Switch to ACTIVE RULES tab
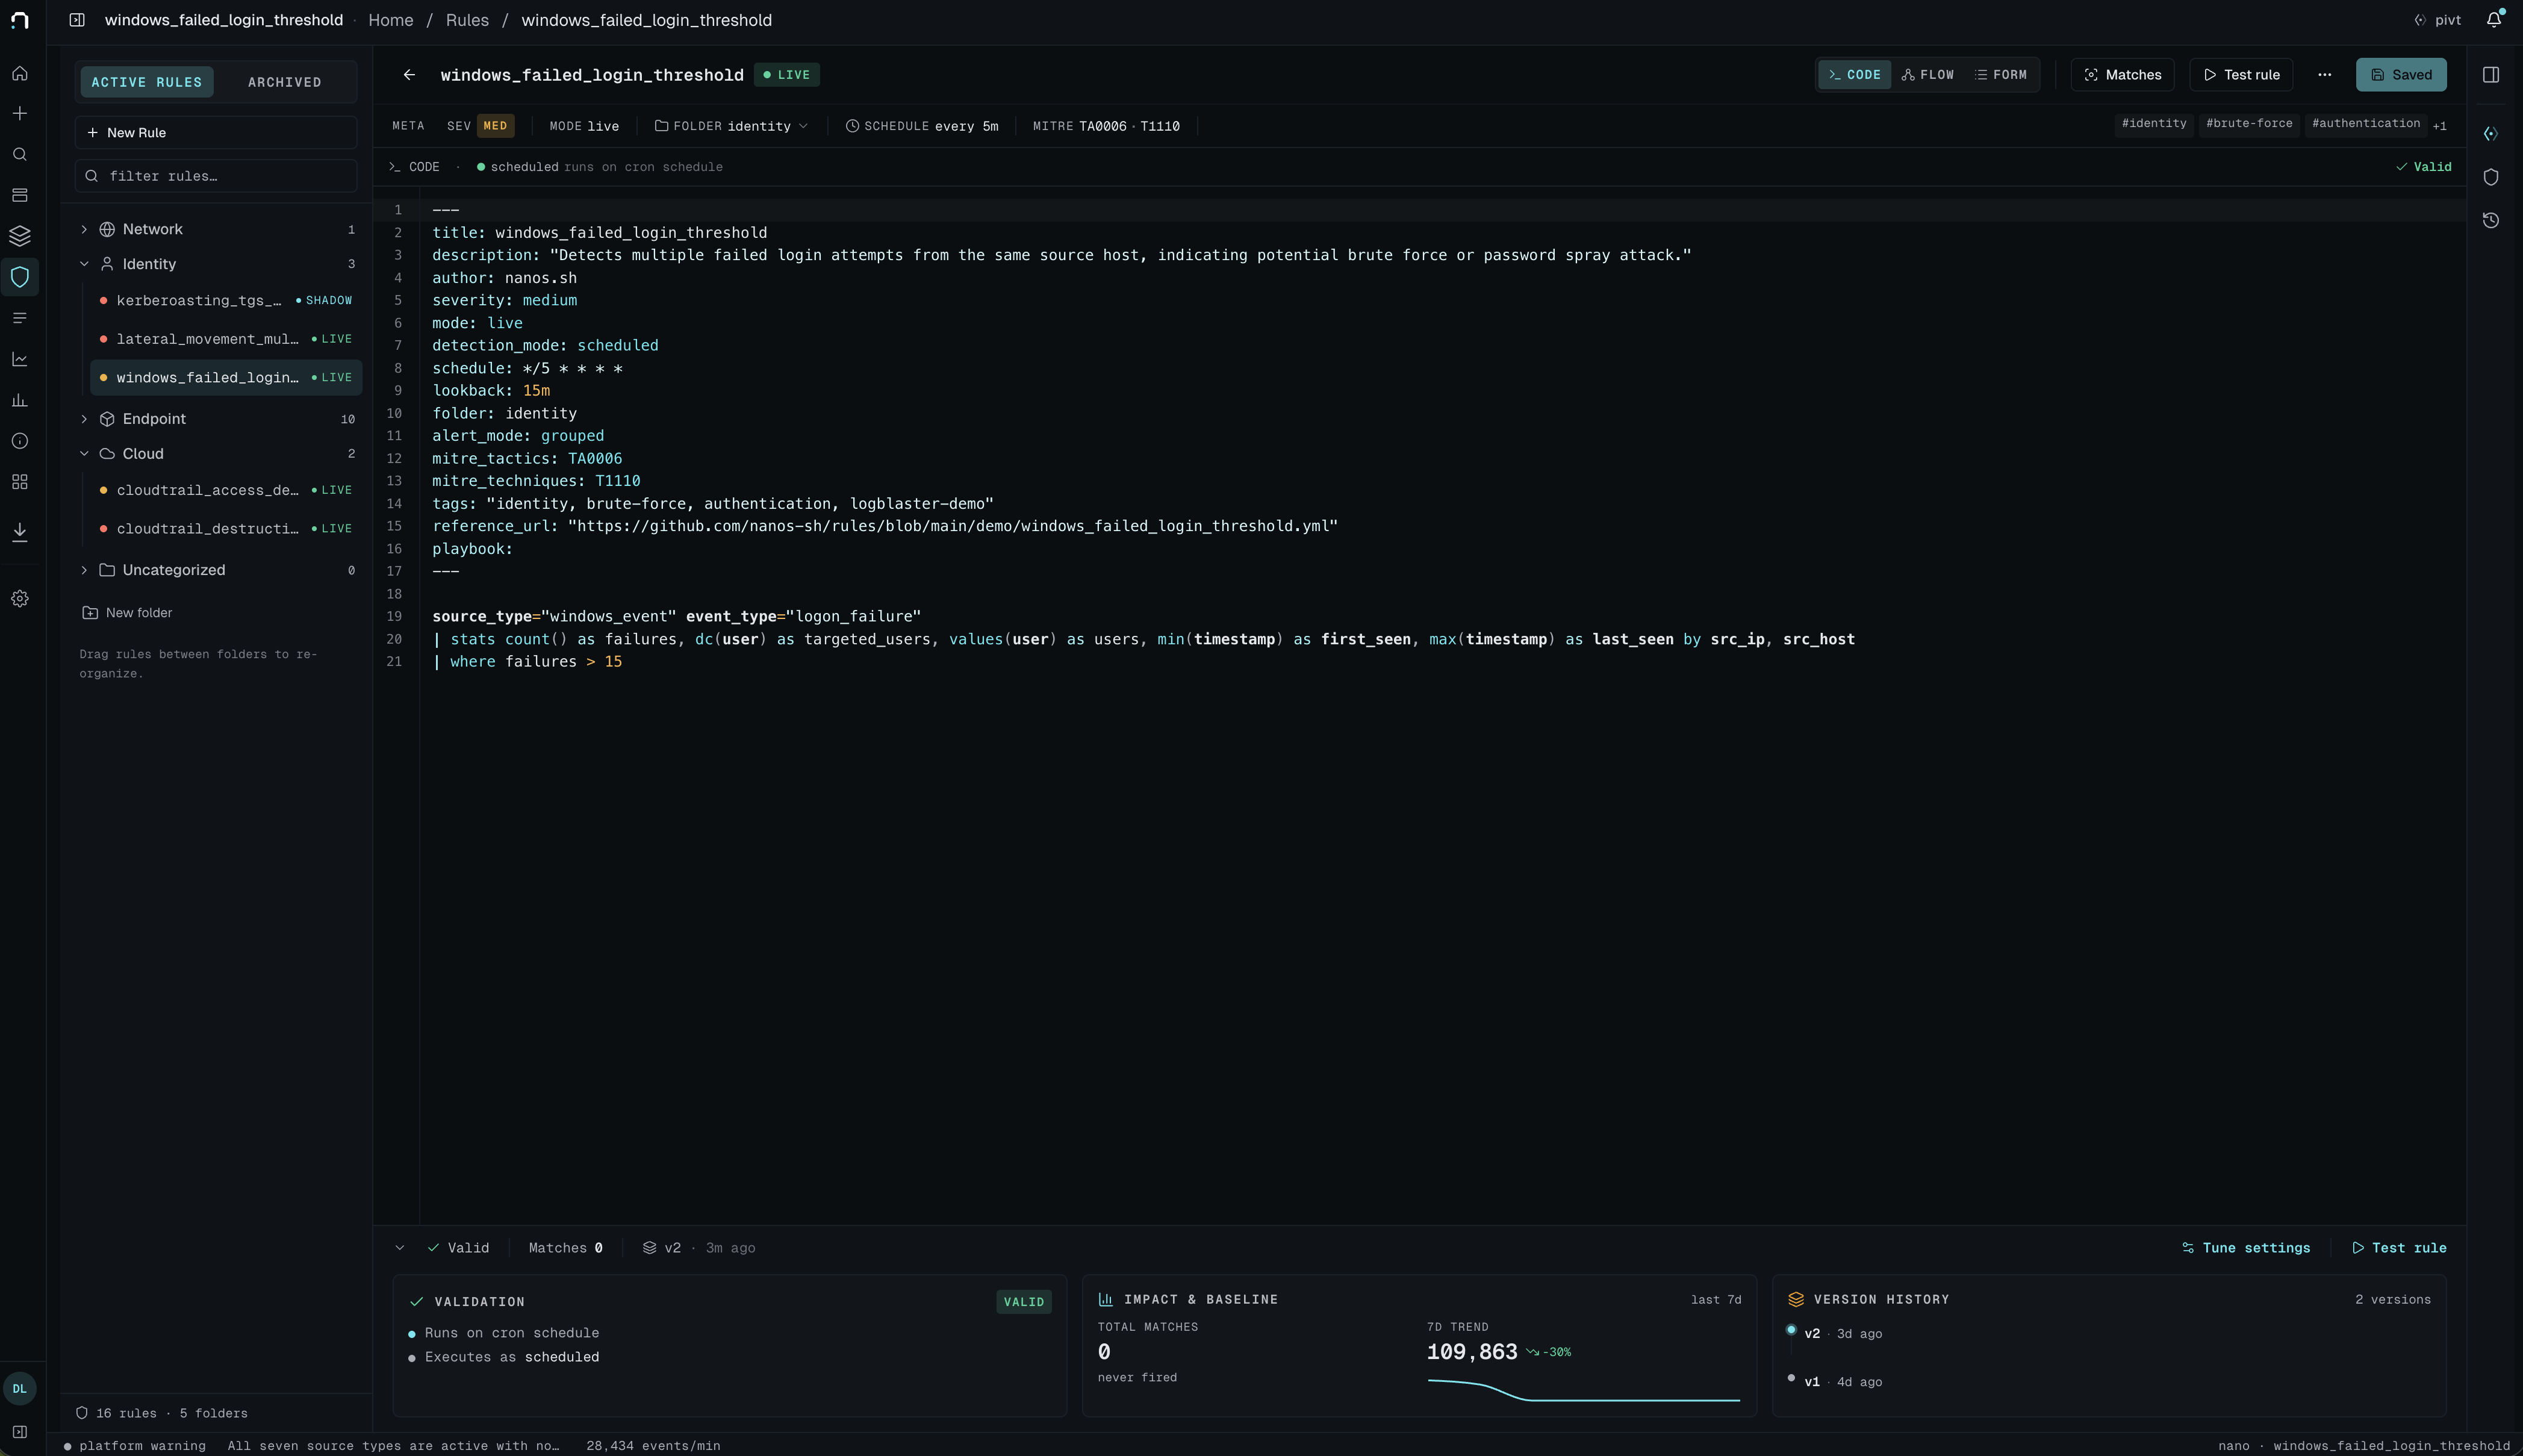Screen dimensions: 2523x1456 click(147, 82)
